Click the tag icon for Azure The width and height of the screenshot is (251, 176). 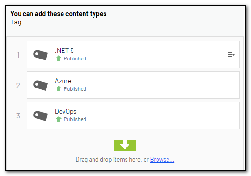(x=41, y=85)
